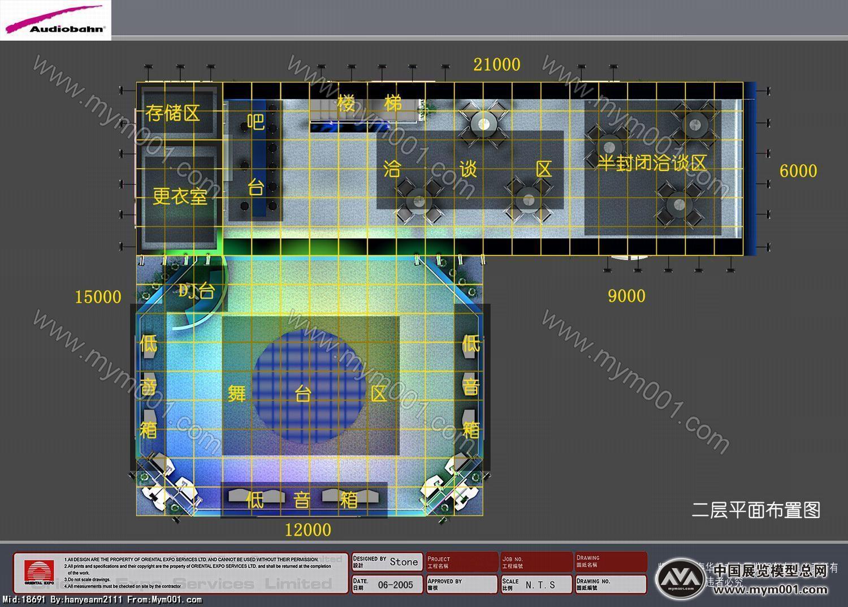Click the 中国展览模型总网 site name
The width and height of the screenshot is (848, 607).
click(771, 570)
